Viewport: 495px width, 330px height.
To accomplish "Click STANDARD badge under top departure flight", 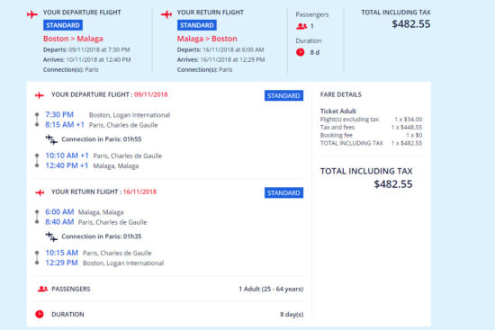I will (x=63, y=25).
